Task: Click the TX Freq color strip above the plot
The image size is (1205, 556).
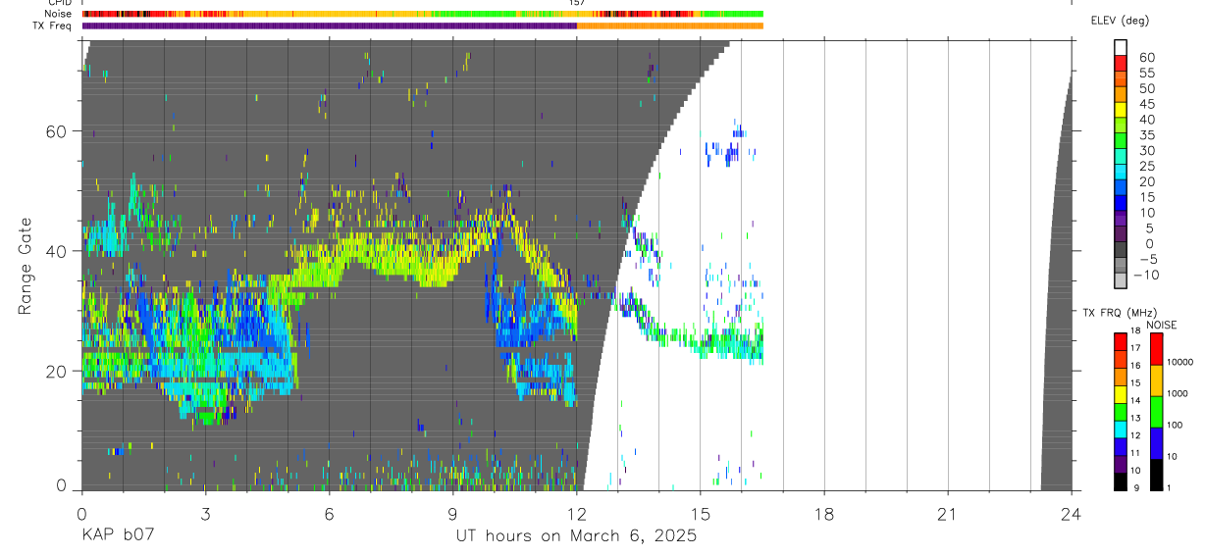Action: pyautogui.click(x=422, y=25)
